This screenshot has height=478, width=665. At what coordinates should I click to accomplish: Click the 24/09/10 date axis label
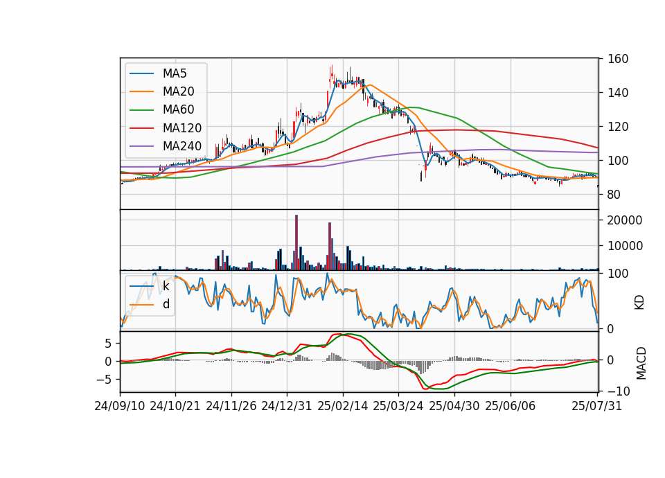(x=120, y=406)
